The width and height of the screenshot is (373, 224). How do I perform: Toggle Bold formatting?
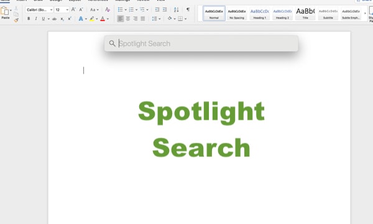click(29, 19)
